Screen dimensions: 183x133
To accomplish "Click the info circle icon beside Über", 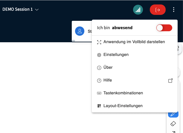I will tap(99, 68).
